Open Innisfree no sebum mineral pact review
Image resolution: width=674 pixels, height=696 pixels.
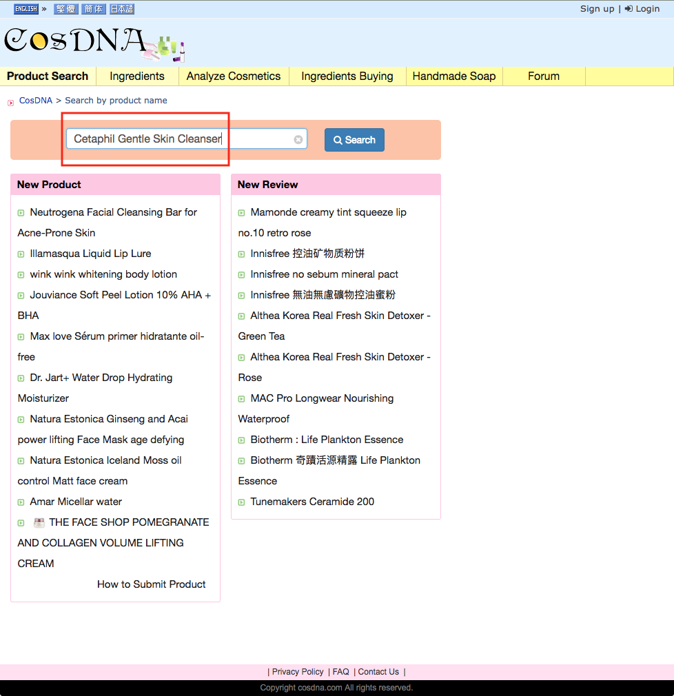(324, 274)
